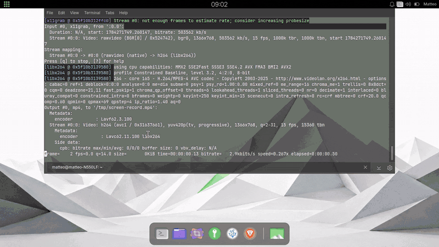Launch Brave browser from the dock
This screenshot has width=439, height=247.
point(250,234)
